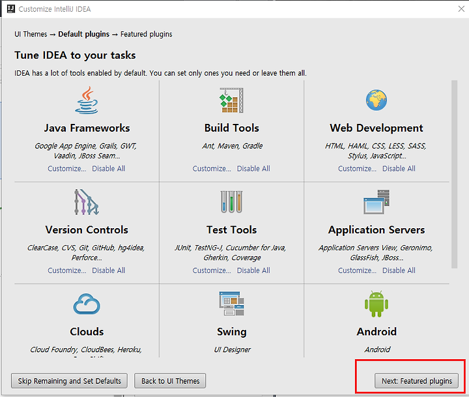Viewport: 469px width, 397px height.
Task: Click the Build Tools crane icon
Action: click(231, 100)
